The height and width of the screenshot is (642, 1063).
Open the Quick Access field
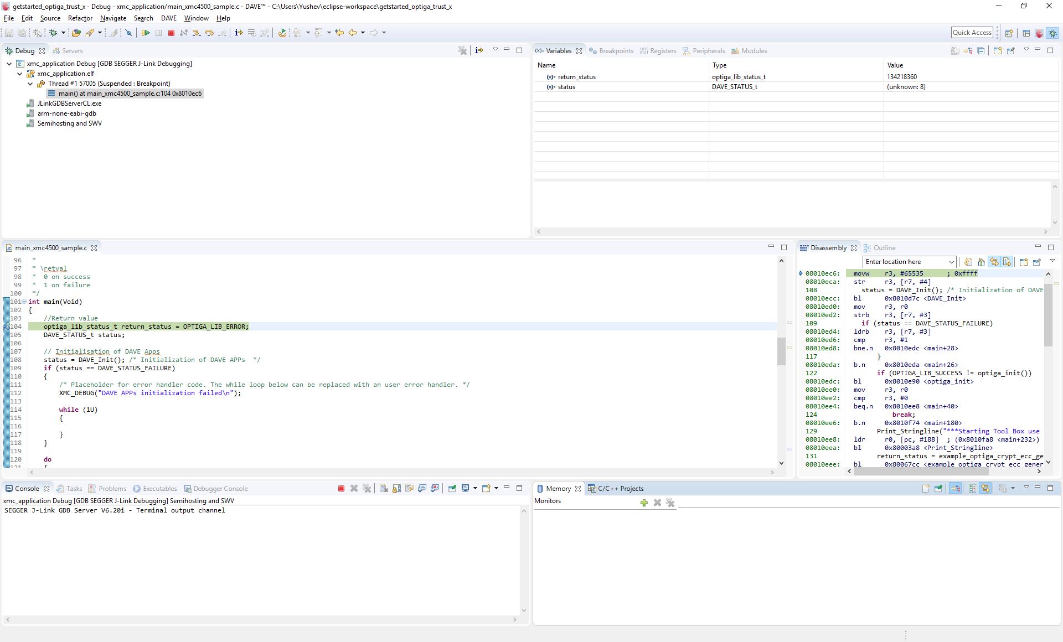972,33
